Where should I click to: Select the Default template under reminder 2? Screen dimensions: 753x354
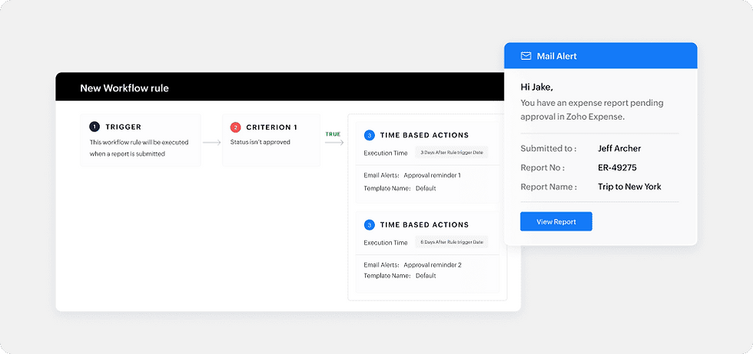426,276
